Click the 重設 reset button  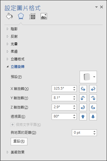(19, 142)
